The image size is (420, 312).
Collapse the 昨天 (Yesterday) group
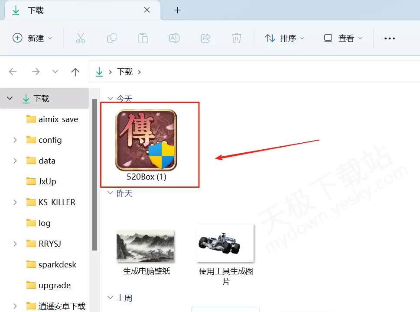(x=110, y=193)
